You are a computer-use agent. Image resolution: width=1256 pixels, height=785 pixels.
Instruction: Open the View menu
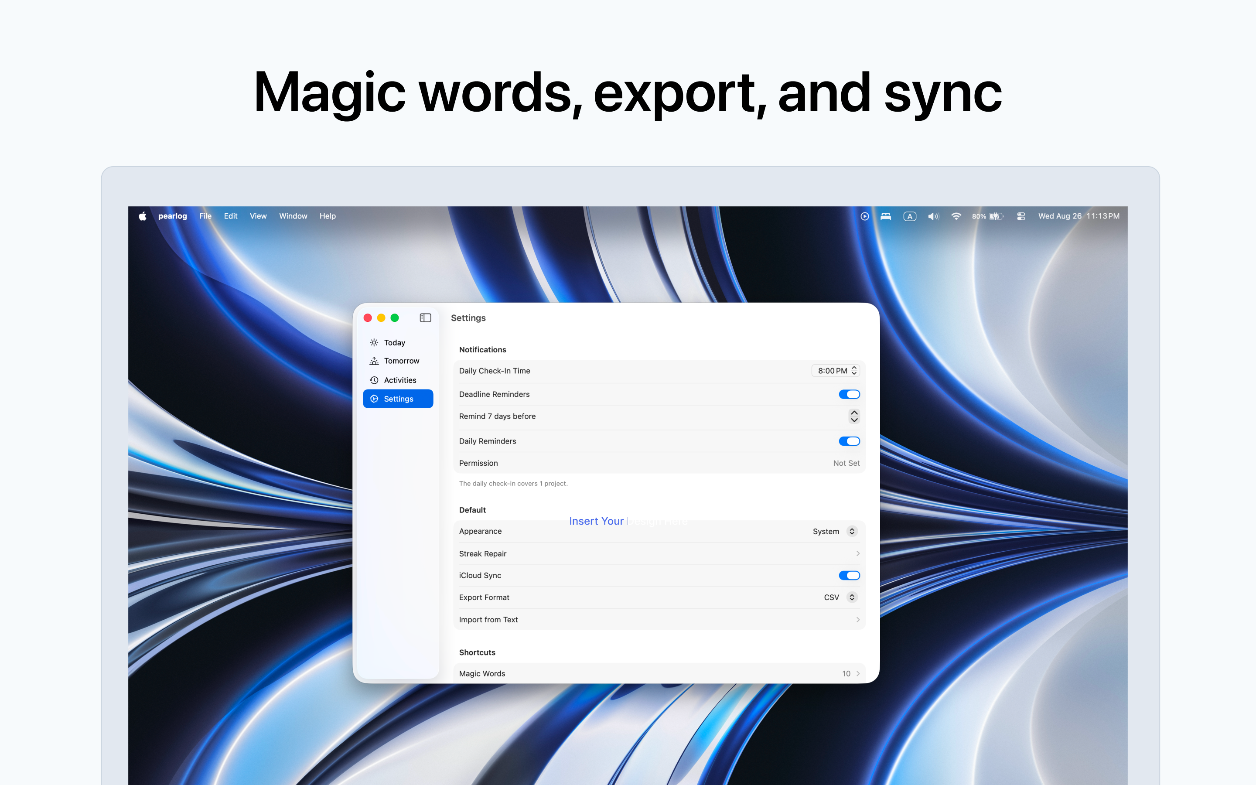[258, 216]
